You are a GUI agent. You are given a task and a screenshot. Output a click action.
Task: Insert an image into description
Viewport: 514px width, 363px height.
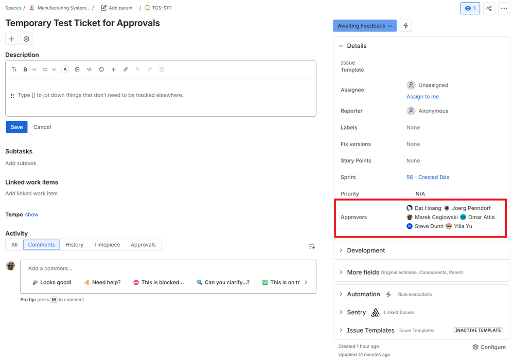tap(77, 69)
